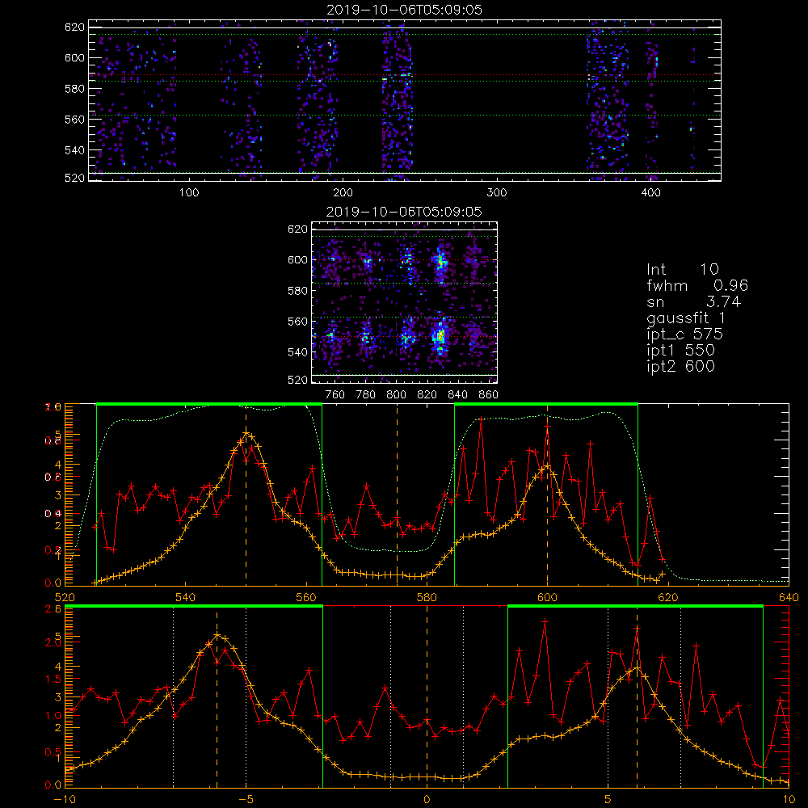
Task: Click y-axis label 580 of the overview image
Action: [x=74, y=89]
